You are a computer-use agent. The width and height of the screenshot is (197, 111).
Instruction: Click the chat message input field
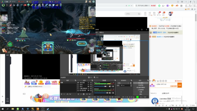point(166,85)
